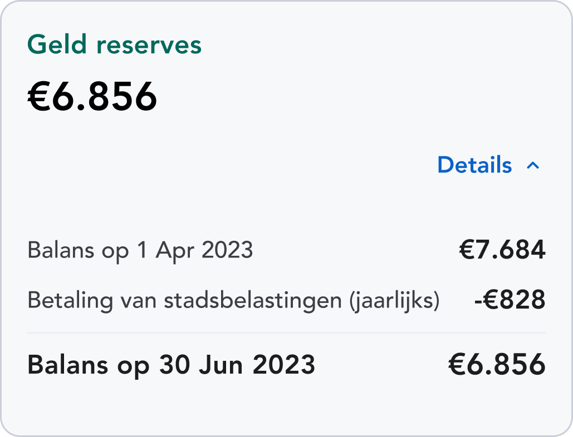This screenshot has width=573, height=437.
Task: Click the bottom-row €6.856 closing balance
Action: [496, 365]
